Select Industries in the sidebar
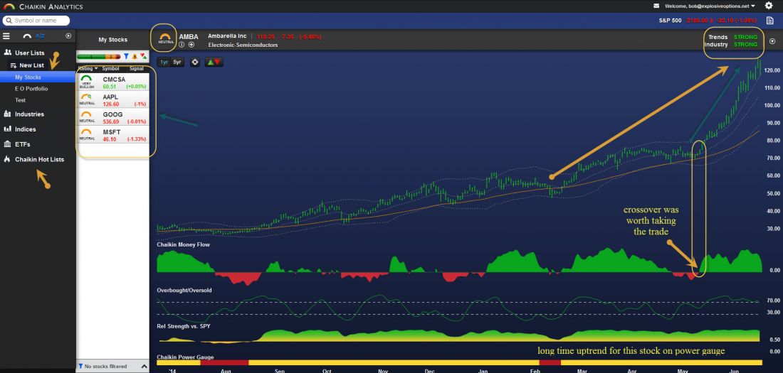Viewport: 783px width, 373px height. click(29, 114)
